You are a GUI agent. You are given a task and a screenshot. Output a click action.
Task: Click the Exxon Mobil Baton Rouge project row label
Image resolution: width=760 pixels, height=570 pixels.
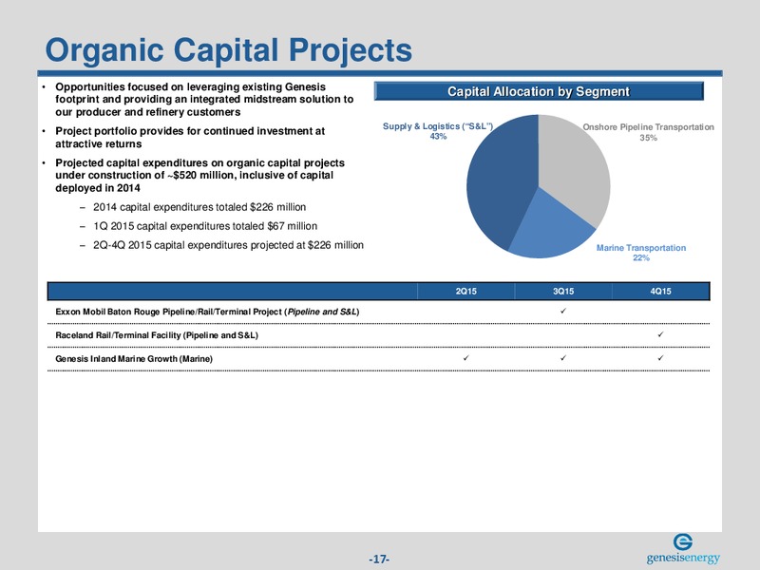pos(207,312)
